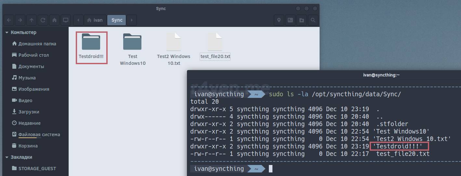
Task: Click the Computer monitor toolbar icon
Action: coord(66,20)
